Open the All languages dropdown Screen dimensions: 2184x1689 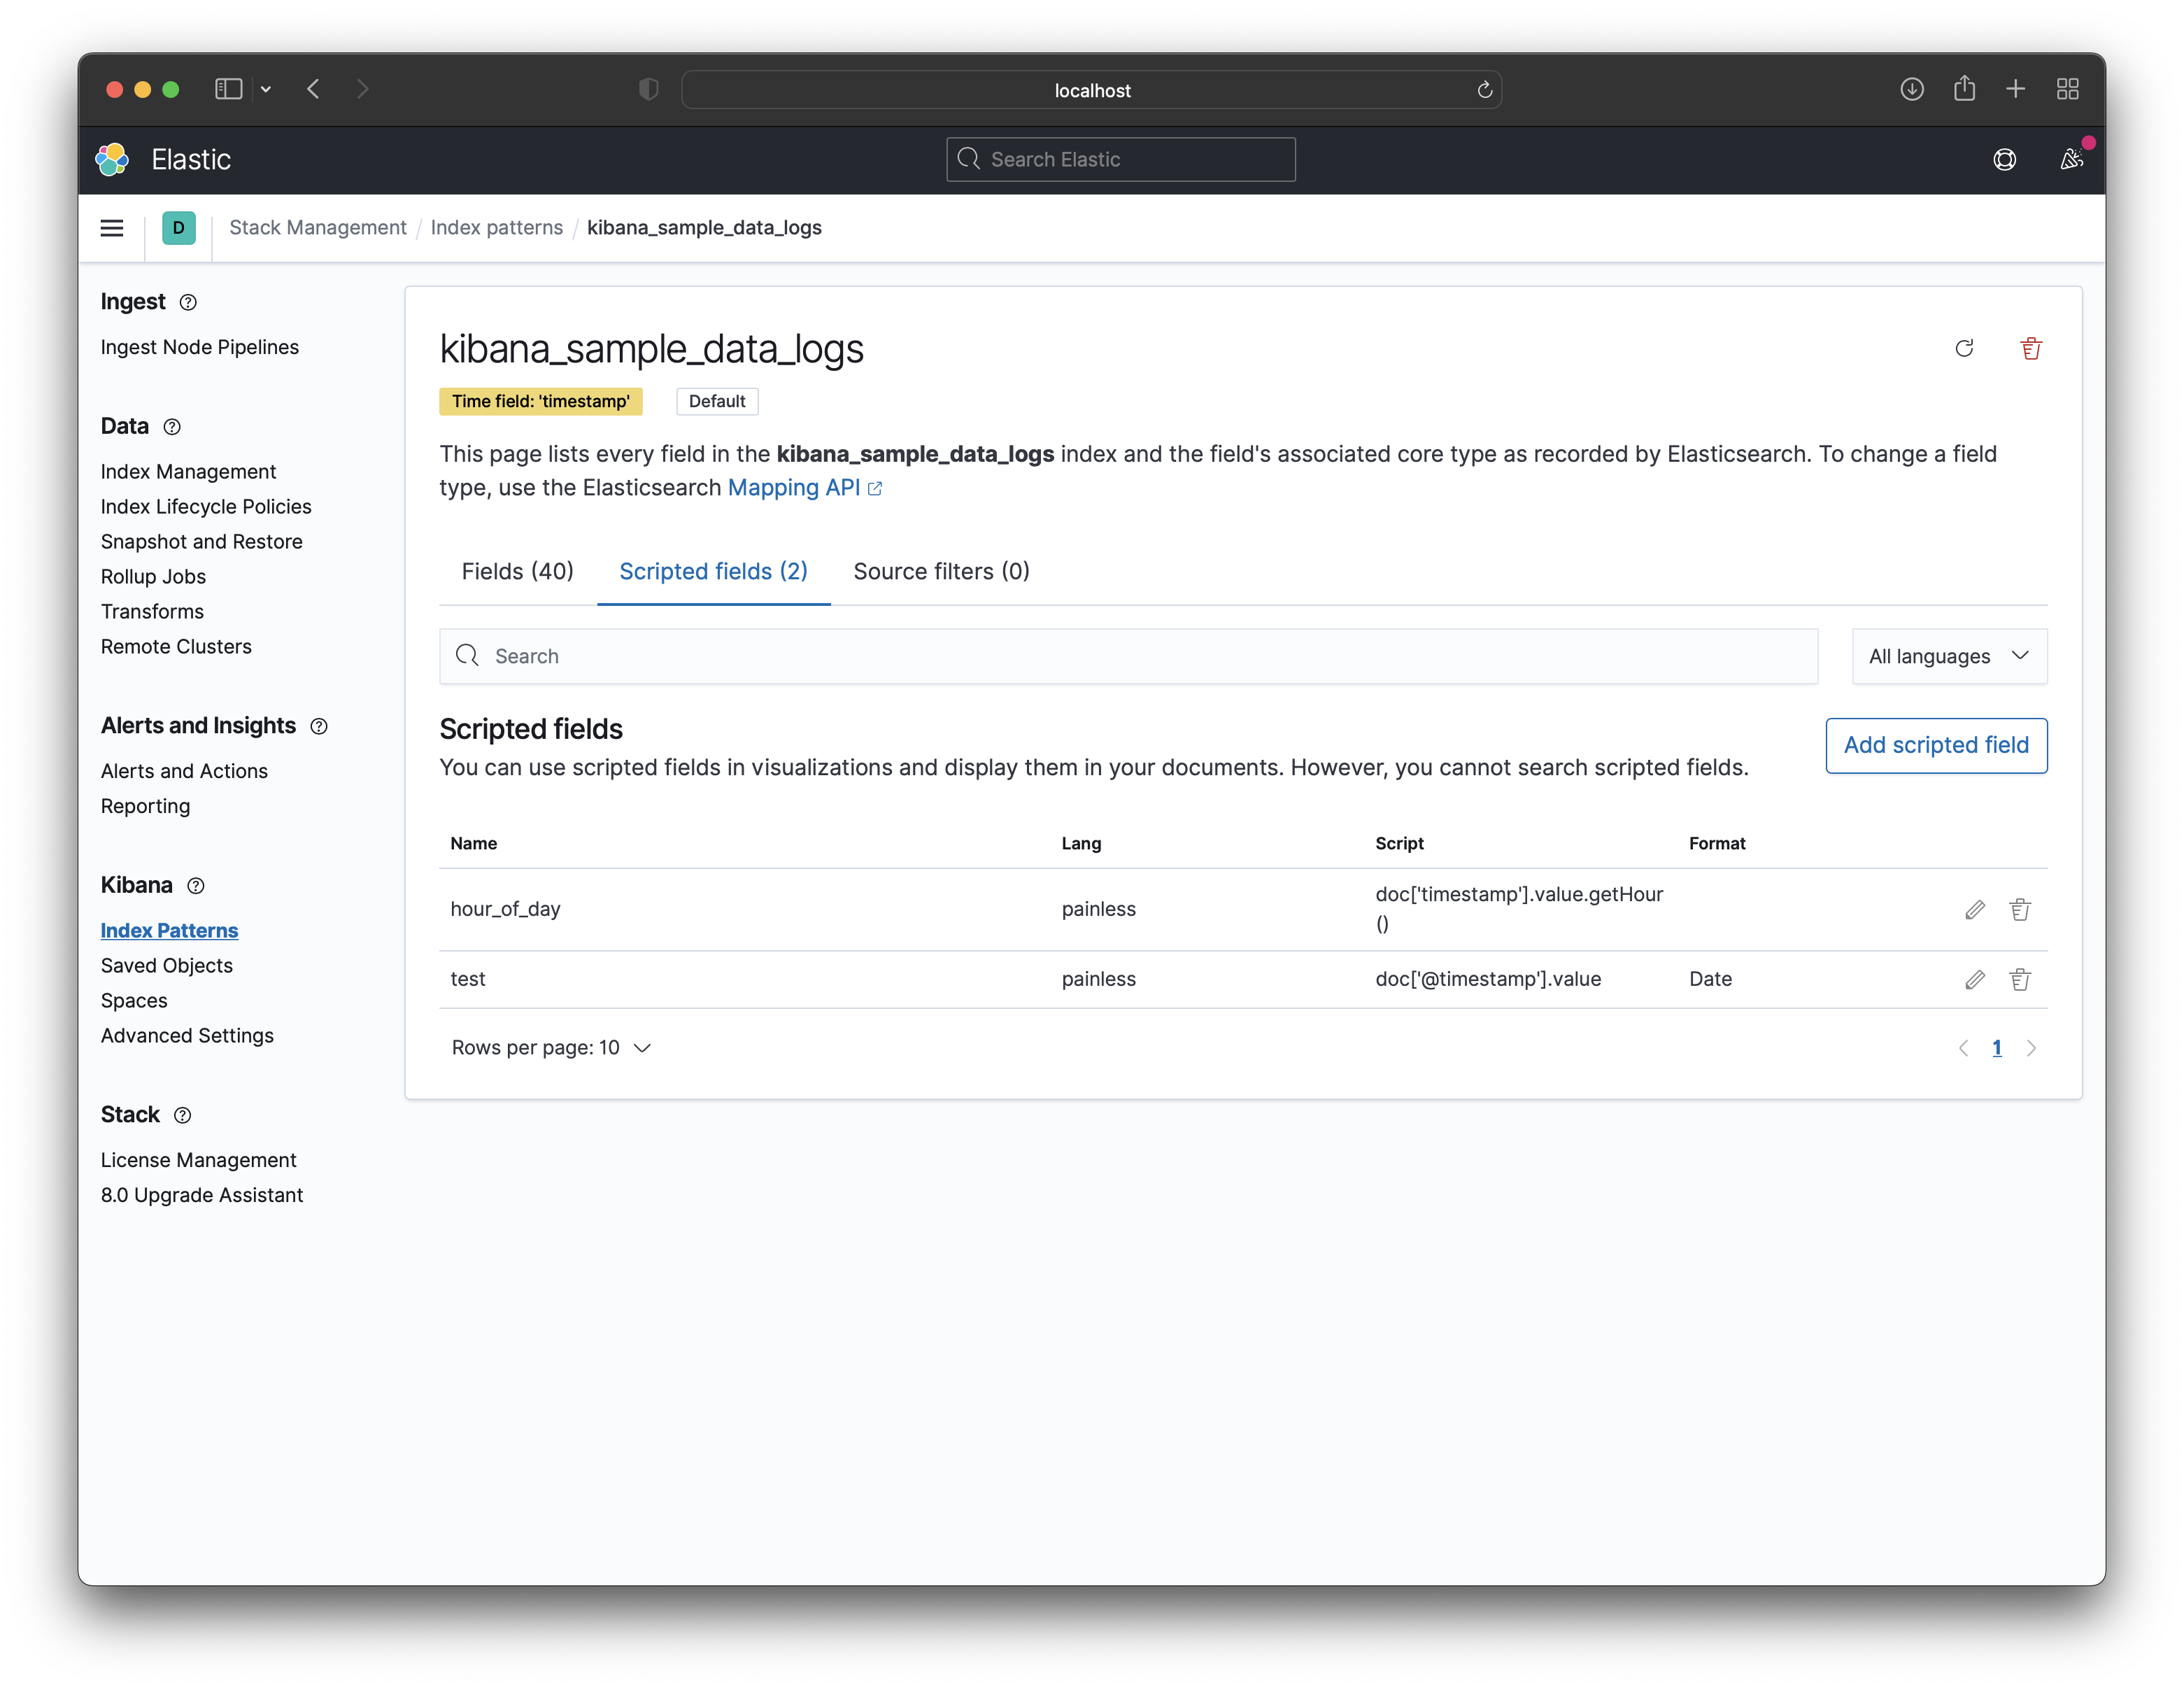[1948, 656]
